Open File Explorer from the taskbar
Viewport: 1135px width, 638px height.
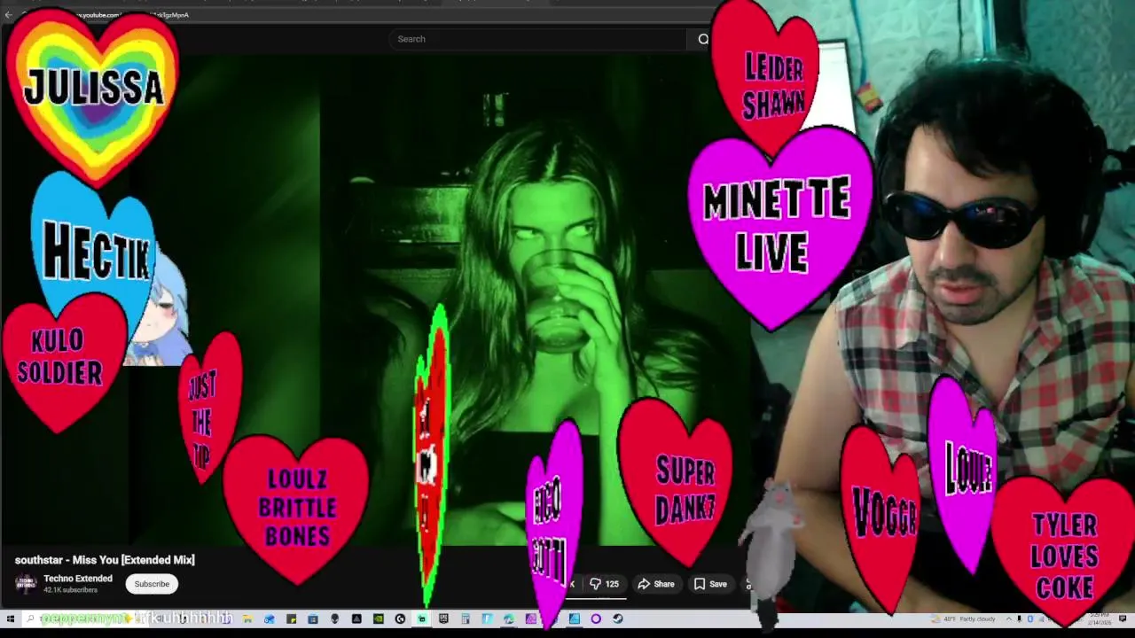pos(247,619)
